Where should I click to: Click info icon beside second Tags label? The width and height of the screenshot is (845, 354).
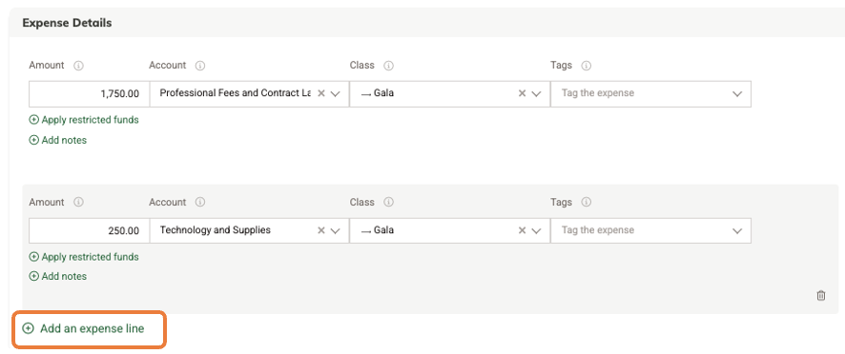tap(587, 203)
